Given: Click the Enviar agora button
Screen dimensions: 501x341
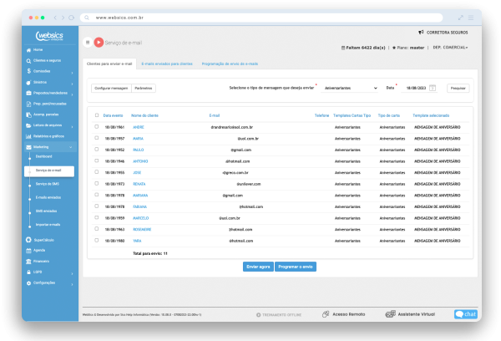Looking at the screenshot, I should [258, 267].
